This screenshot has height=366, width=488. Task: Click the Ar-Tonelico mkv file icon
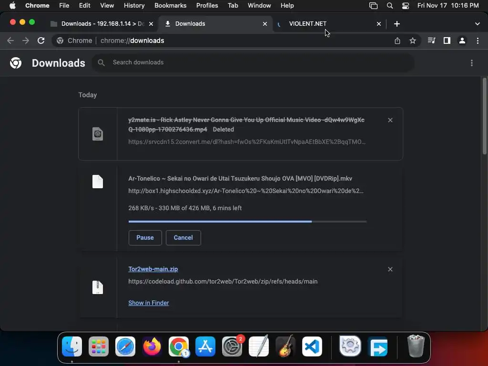[x=97, y=182]
